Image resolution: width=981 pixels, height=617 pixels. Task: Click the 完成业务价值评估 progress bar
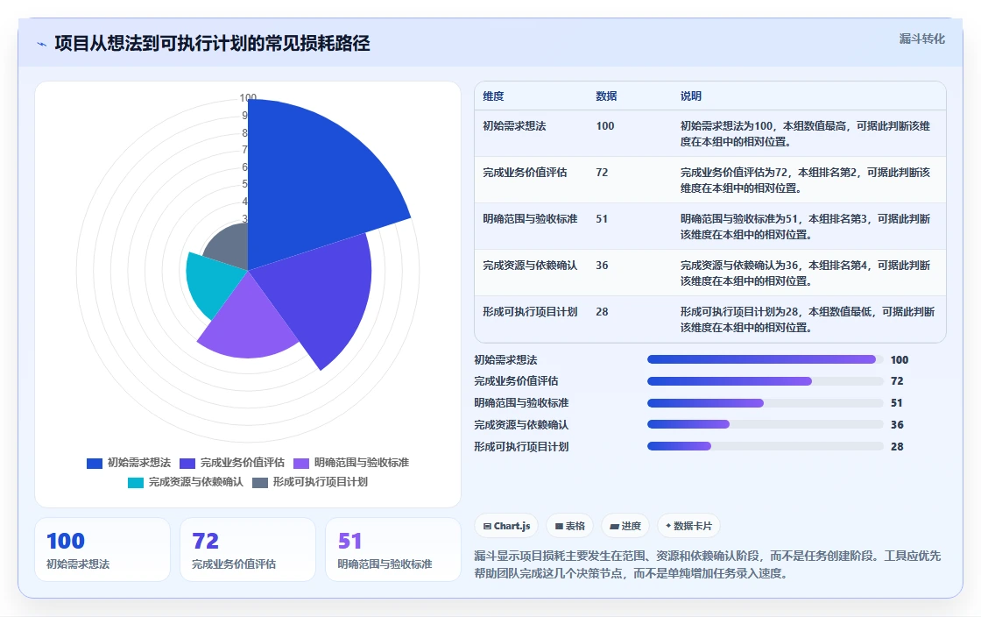pos(766,381)
